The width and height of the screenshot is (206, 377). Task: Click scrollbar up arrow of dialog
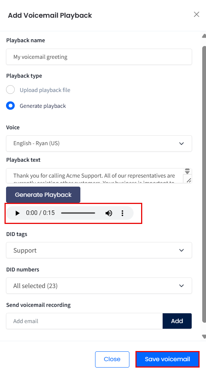(x=204, y=36)
